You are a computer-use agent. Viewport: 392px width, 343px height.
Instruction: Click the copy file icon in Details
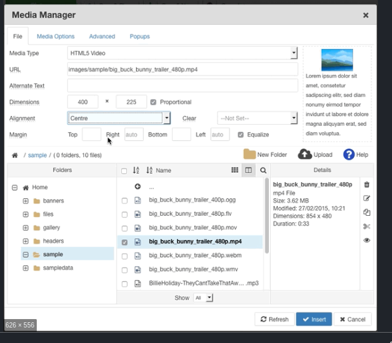[367, 213]
